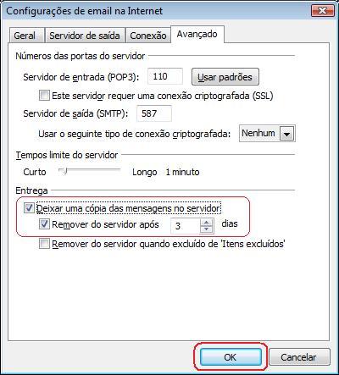The height and width of the screenshot is (375, 339).
Task: Click the Cancelar button
Action: (299, 357)
